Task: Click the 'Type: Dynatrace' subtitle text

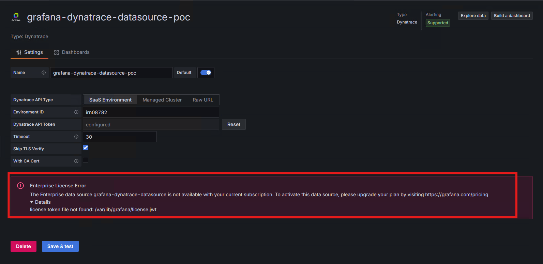Action: point(29,36)
